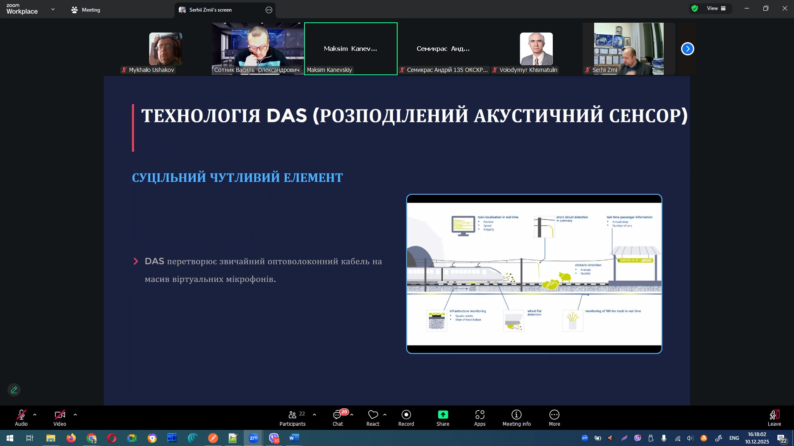Open the More options menu

554,417
